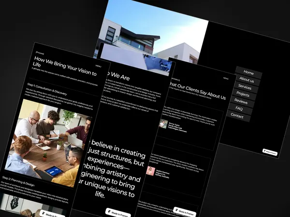Go to Reviews in the navigation menu
The width and height of the screenshot is (290, 217).
coord(241,101)
